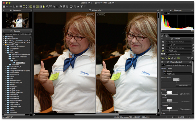The height and width of the screenshot is (121, 196).
Task: Switch to the second tab above Edición
Action: pos(166,36)
